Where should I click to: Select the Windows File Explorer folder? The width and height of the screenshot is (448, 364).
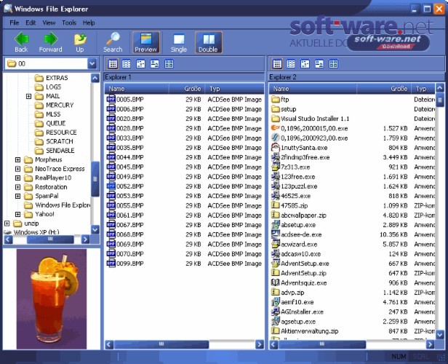57,205
